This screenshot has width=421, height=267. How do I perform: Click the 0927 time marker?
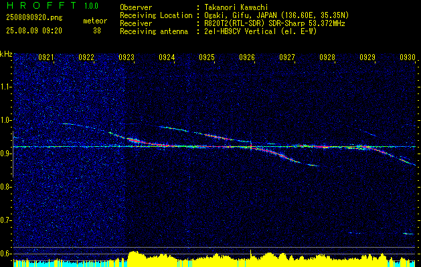coord(287,57)
